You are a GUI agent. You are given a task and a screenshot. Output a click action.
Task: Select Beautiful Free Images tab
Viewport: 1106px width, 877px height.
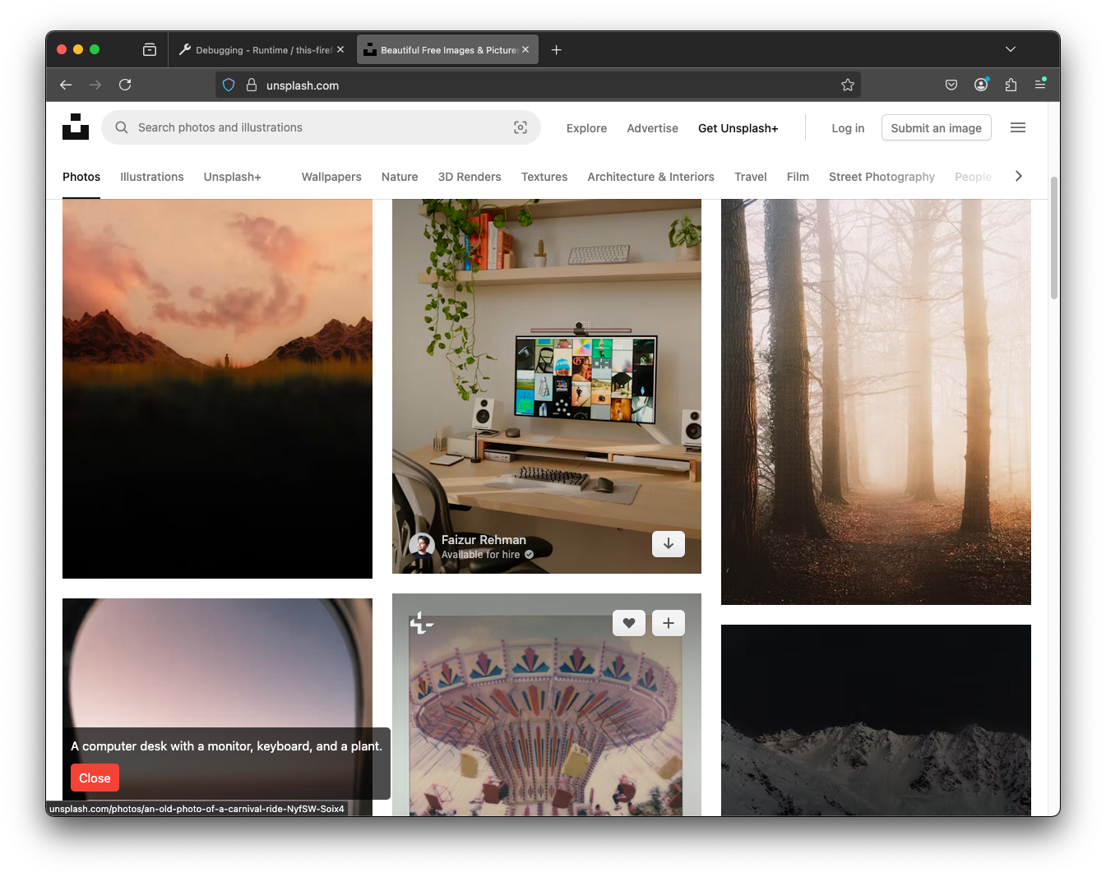click(x=448, y=50)
